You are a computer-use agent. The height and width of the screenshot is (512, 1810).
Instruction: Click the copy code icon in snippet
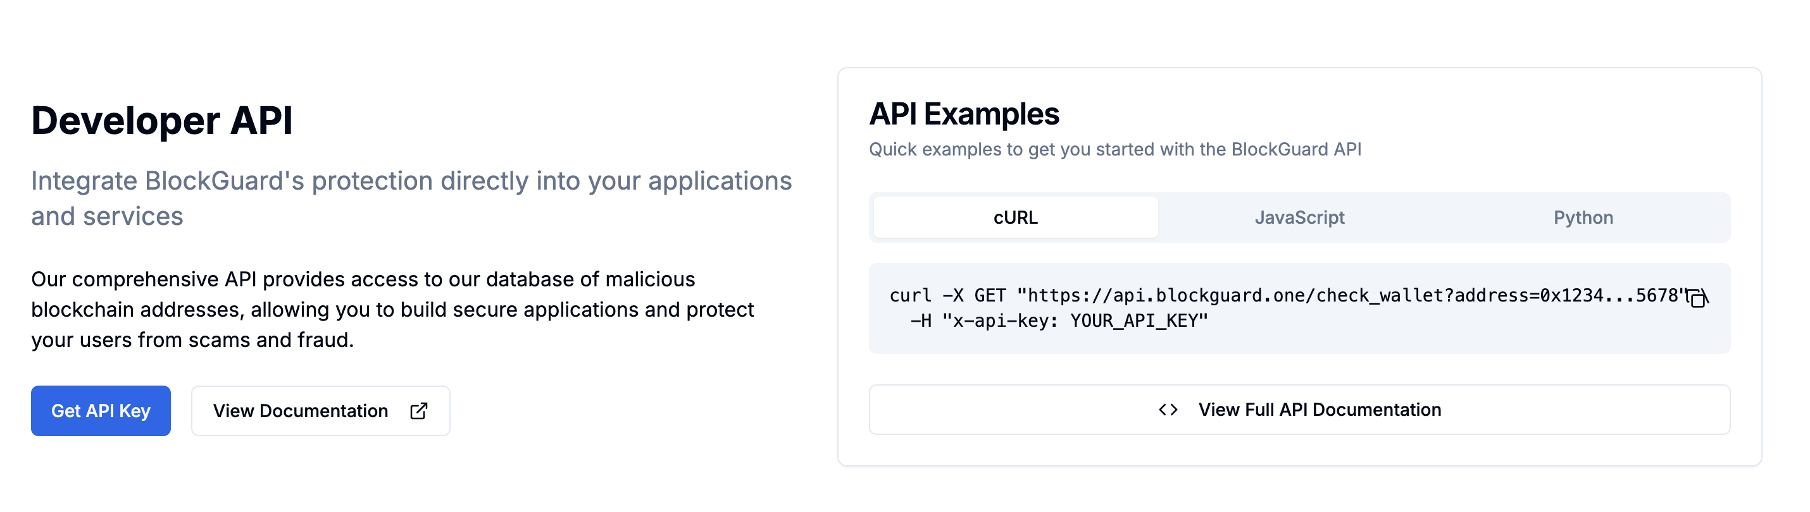click(x=1697, y=298)
